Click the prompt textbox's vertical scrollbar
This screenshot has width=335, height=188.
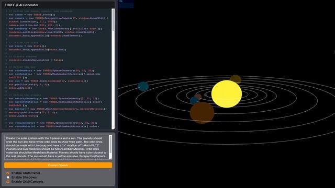coord(110,147)
